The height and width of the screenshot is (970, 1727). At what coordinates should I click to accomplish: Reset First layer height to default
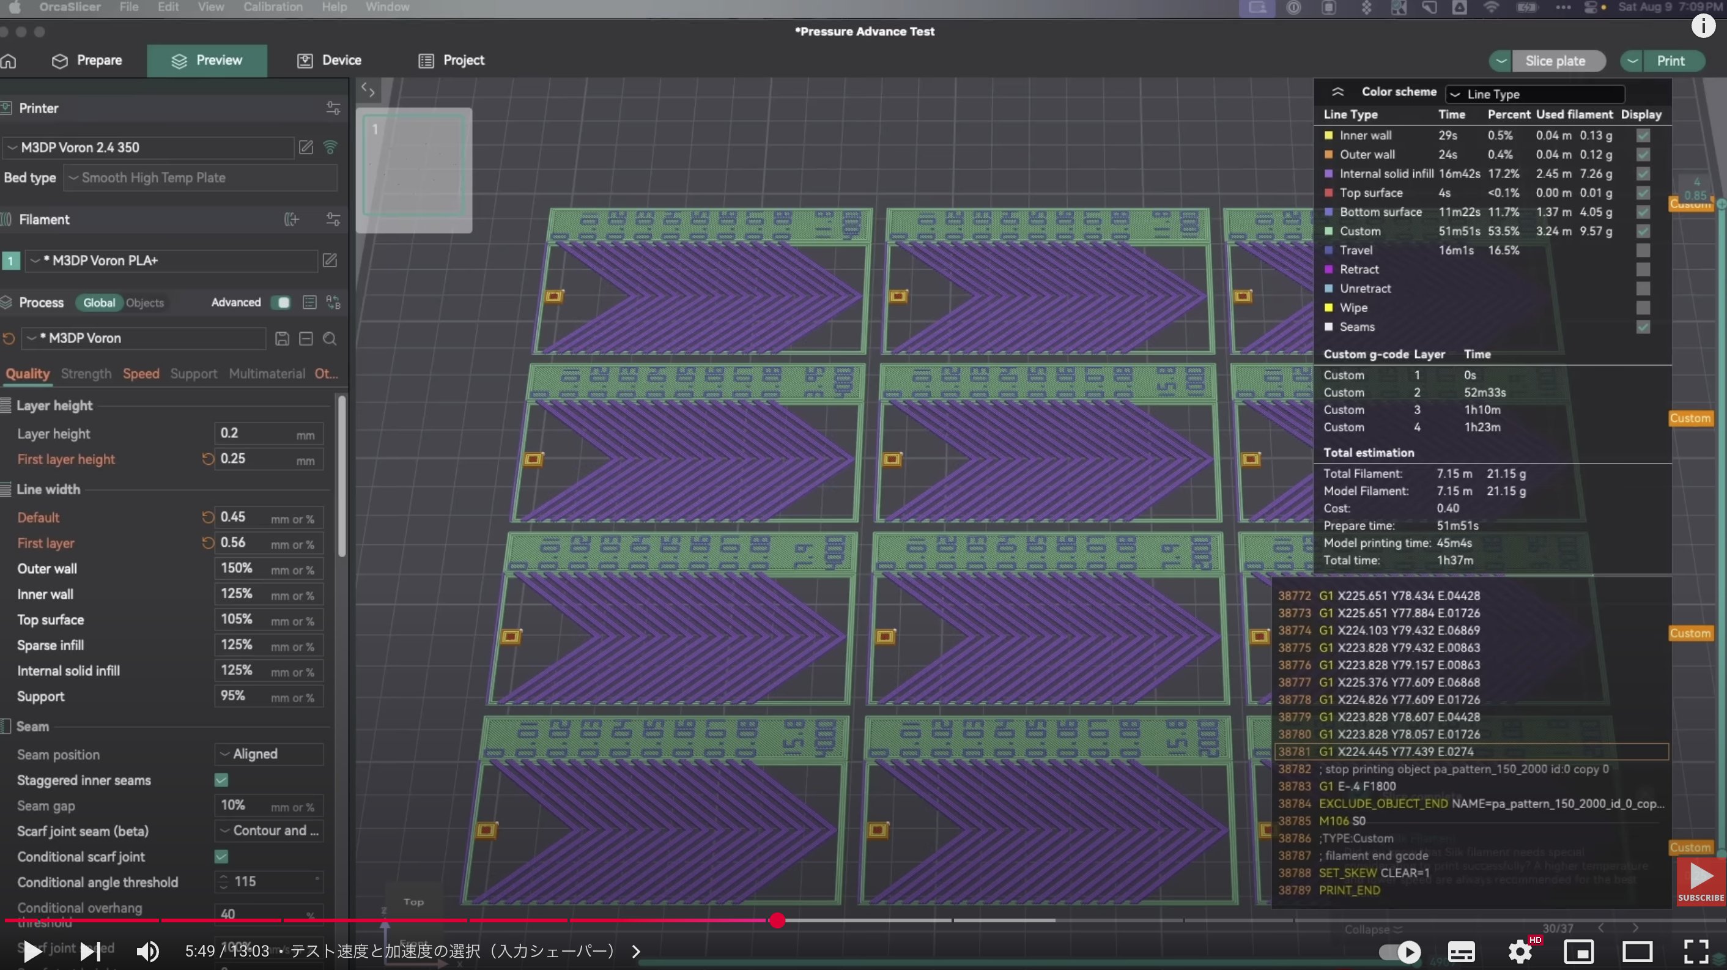[208, 459]
